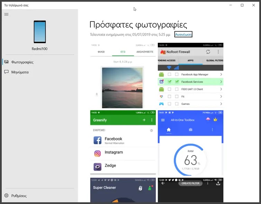Click briefcase tab icon in All-In-One Toolbox
This screenshot has width=261, height=204.
[191, 130]
